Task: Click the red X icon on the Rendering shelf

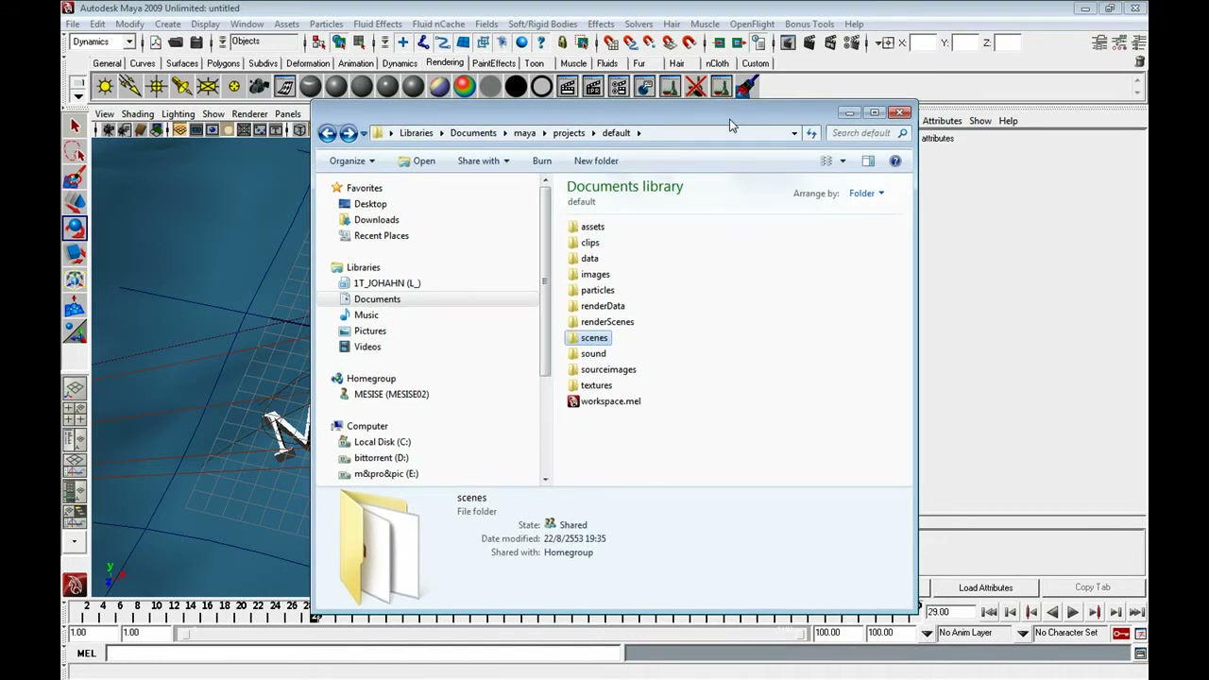Action: 695,87
